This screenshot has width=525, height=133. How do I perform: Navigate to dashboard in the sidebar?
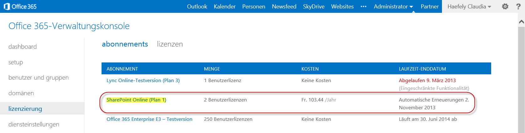tap(23, 47)
